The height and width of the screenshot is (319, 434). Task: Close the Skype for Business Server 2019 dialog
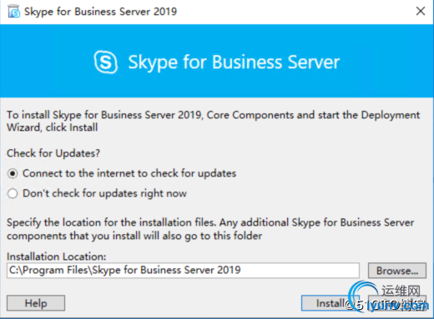pos(421,11)
